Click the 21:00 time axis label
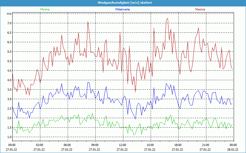246x153 pixels. pos(205,145)
